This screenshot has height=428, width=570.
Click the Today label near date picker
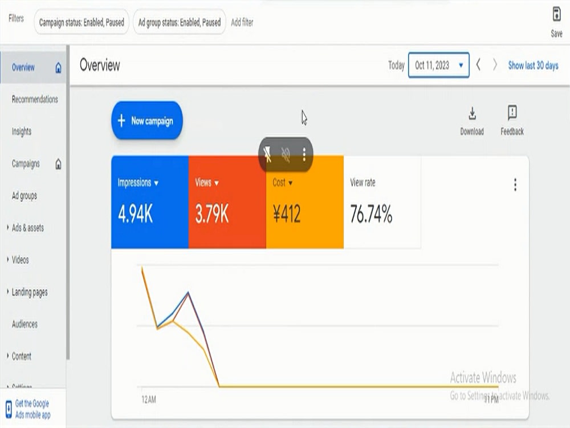(396, 65)
